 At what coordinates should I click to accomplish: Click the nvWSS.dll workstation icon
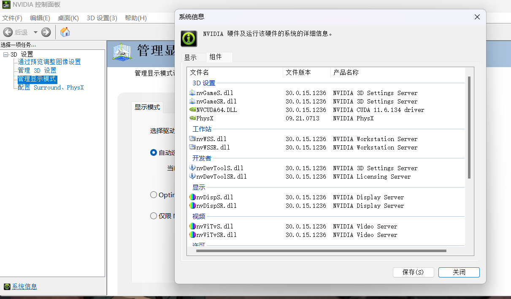pos(192,139)
